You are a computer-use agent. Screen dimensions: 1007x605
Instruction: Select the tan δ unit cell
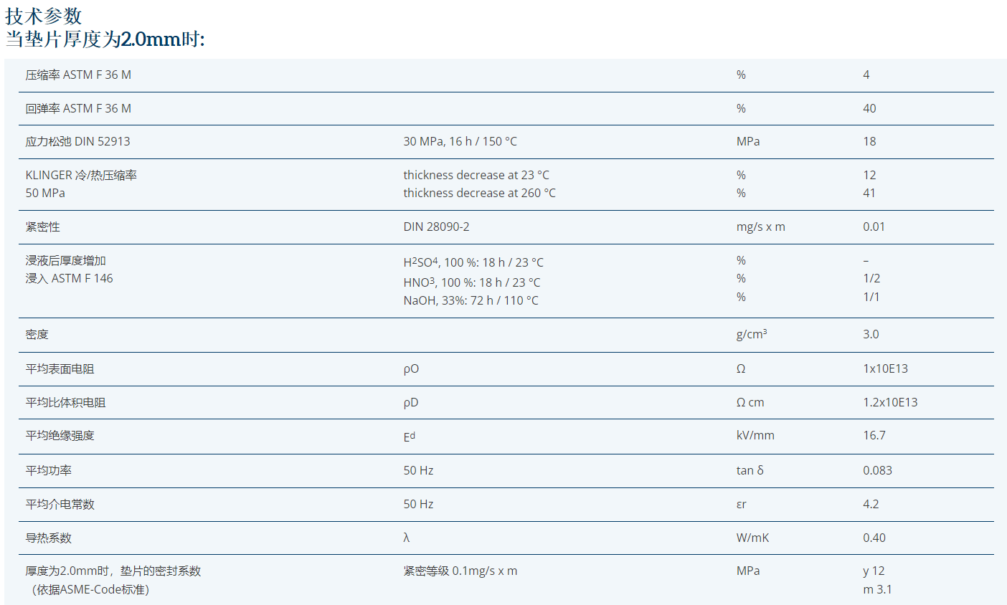click(750, 470)
